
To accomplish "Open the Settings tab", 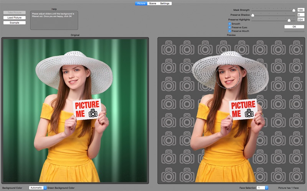I will [165, 3].
